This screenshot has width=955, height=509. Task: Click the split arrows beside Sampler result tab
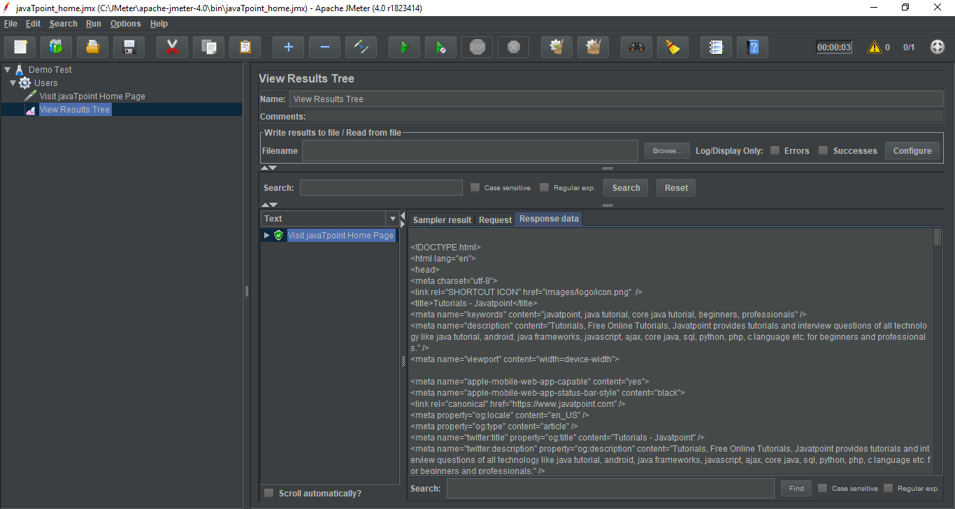pos(402,219)
